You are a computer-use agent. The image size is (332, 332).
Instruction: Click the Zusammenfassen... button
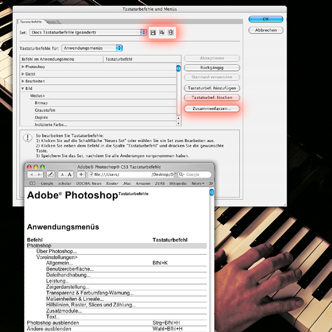pos(212,109)
